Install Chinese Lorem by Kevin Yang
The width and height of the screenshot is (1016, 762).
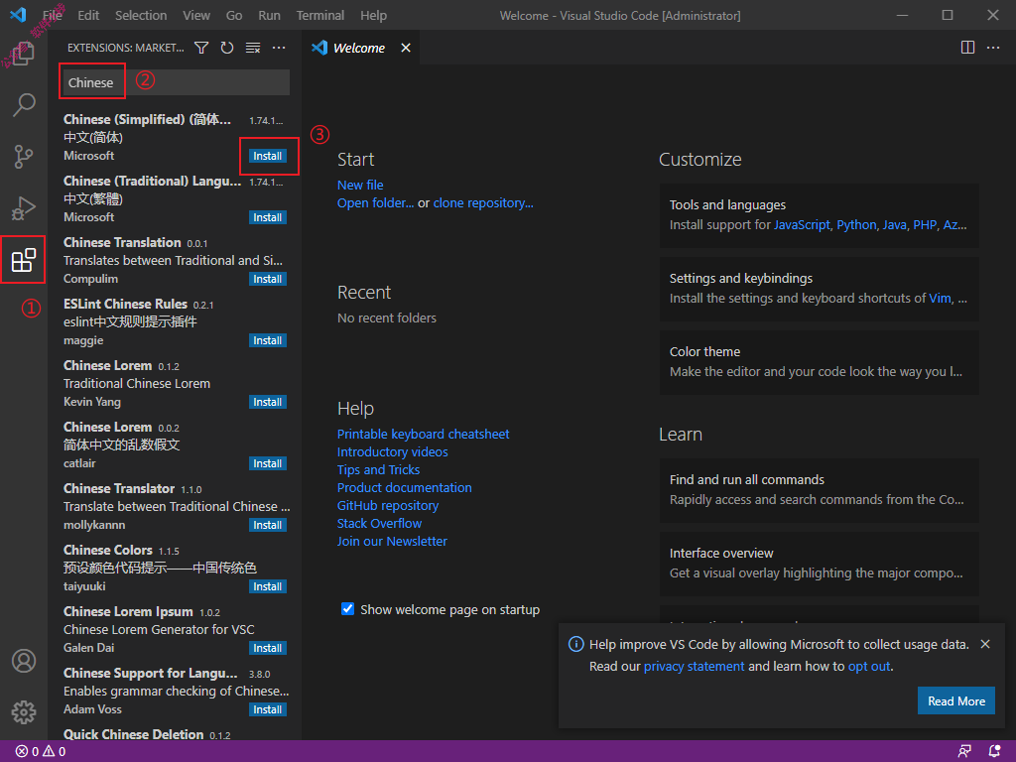click(x=268, y=403)
